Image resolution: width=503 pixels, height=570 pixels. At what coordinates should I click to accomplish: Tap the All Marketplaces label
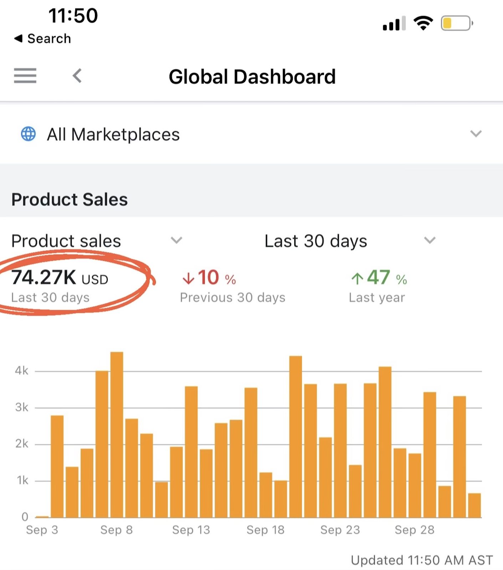113,134
